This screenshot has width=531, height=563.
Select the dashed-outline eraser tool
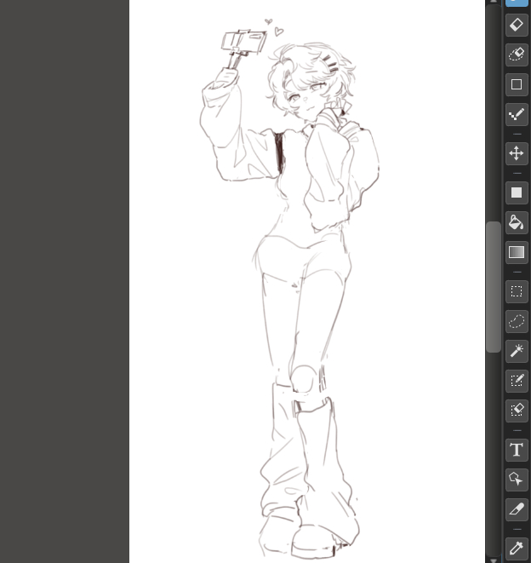[x=516, y=55]
